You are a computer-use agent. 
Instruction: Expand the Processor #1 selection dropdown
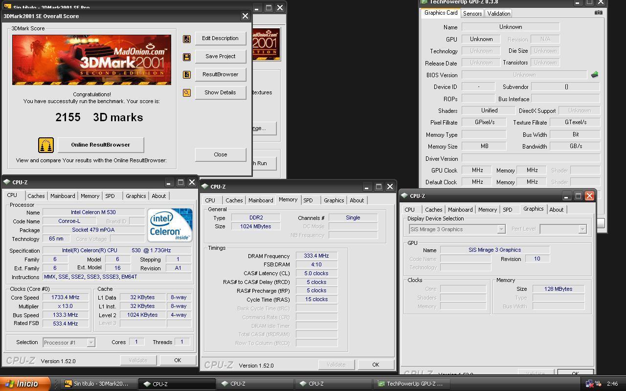(x=90, y=343)
